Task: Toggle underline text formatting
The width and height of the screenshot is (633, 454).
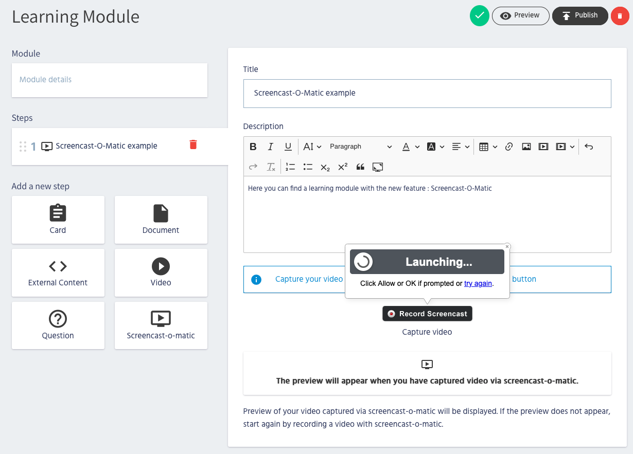Action: [288, 147]
